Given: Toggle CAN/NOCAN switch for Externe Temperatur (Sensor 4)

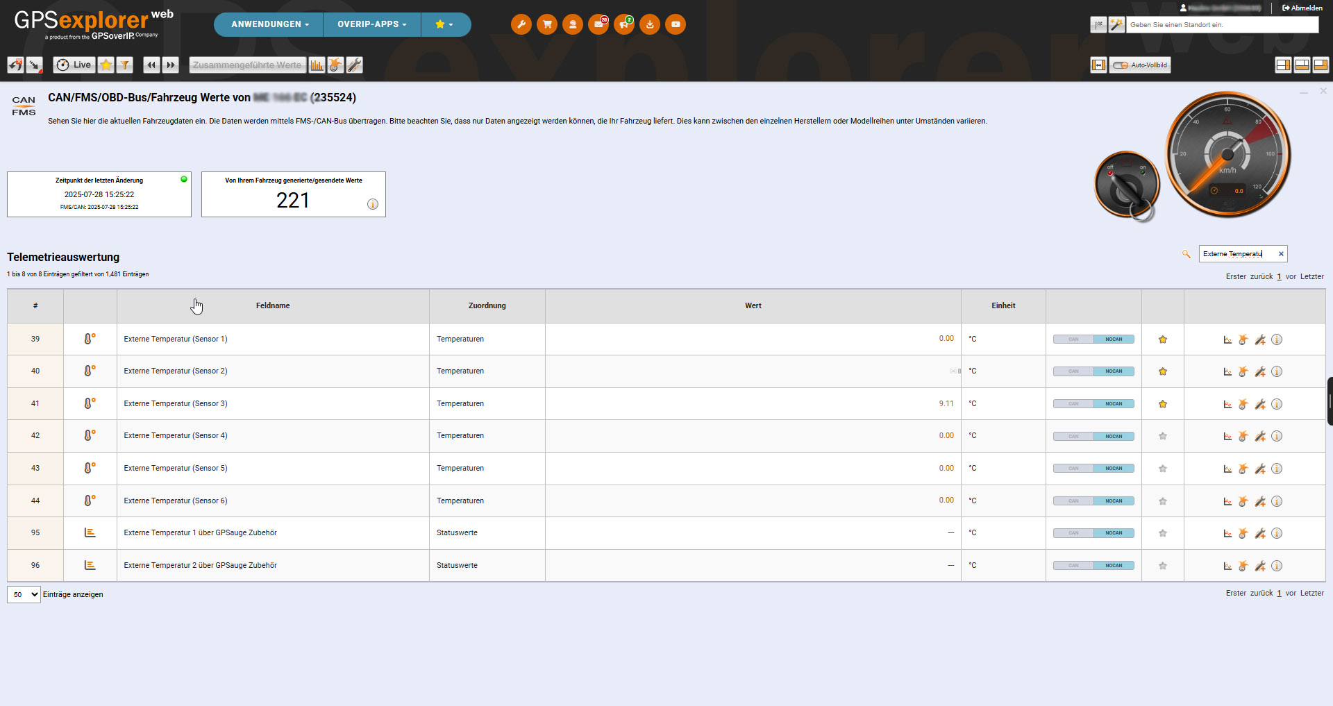Looking at the screenshot, I should pyautogui.click(x=1093, y=437).
